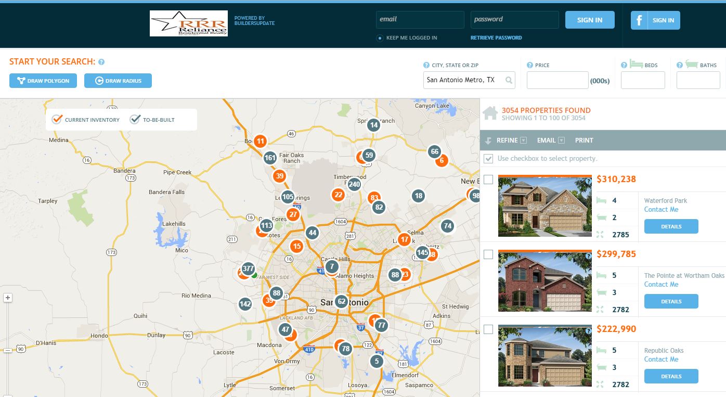Click the Draw Radius button
726x397 pixels.
point(118,81)
